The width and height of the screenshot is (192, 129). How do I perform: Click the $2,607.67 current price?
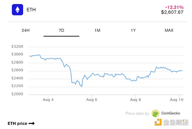pos(172,12)
